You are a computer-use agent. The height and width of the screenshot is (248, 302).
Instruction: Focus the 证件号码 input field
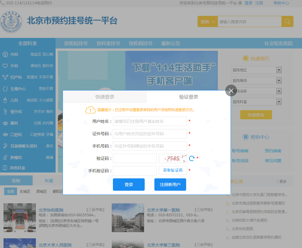coord(150,134)
